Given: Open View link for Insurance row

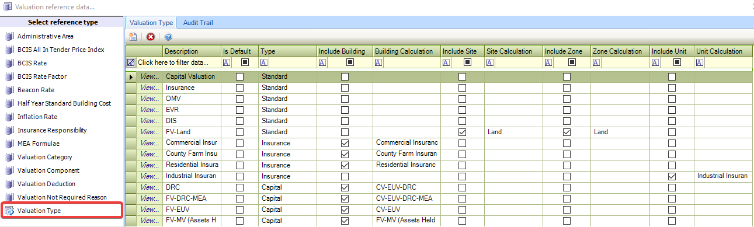Looking at the screenshot, I should [x=150, y=88].
